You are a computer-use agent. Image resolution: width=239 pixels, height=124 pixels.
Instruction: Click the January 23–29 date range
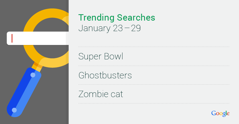[x=109, y=28]
